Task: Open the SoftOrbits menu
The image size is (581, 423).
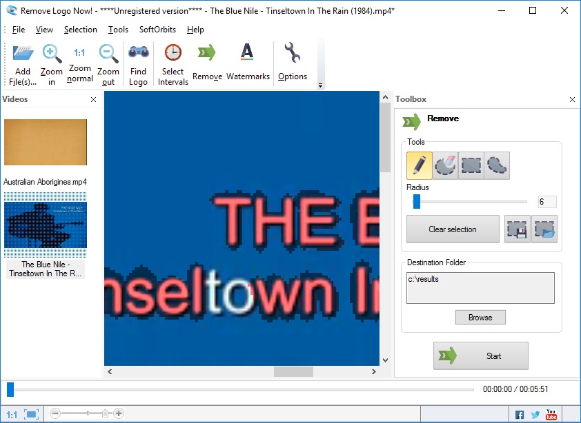Action: pos(157,30)
